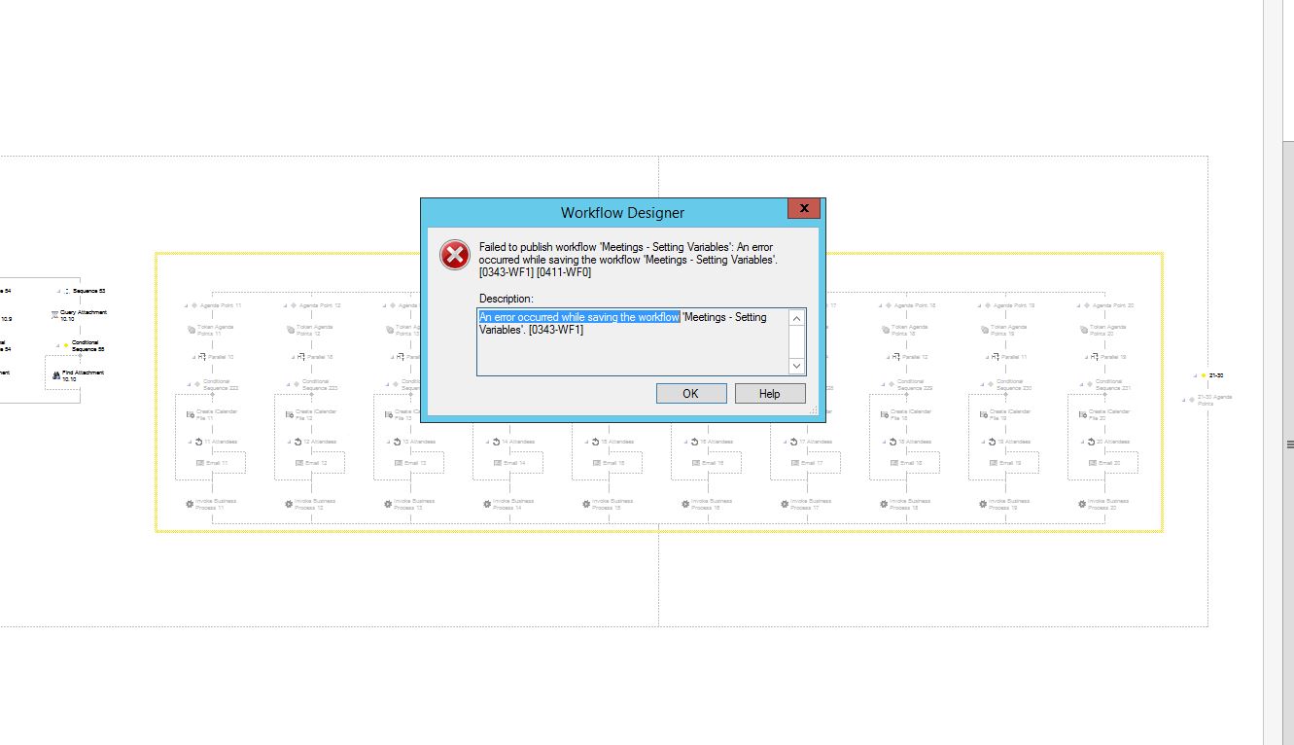Select the Conditional Sequence 55 yellow icon
The image size is (1294, 745).
click(x=66, y=345)
